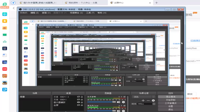Click the 退出 exit button in OBS
This screenshot has width=200, height=112.
click(171, 110)
